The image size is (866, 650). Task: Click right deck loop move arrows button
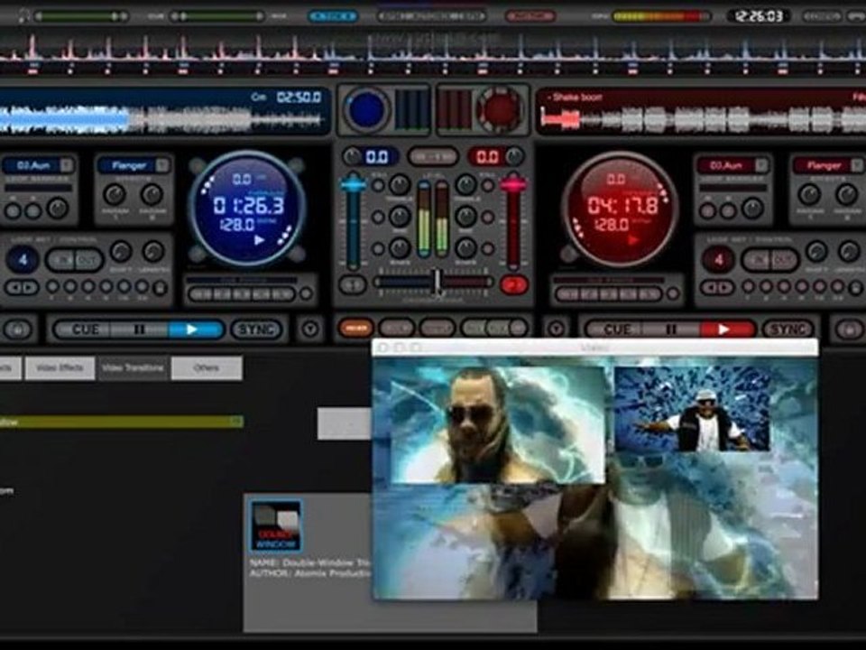(718, 287)
